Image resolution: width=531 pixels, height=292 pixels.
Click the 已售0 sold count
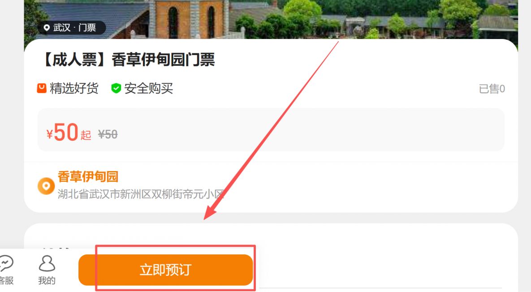(492, 89)
